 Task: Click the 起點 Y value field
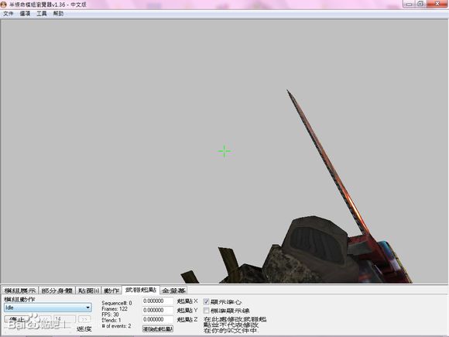pyautogui.click(x=158, y=310)
